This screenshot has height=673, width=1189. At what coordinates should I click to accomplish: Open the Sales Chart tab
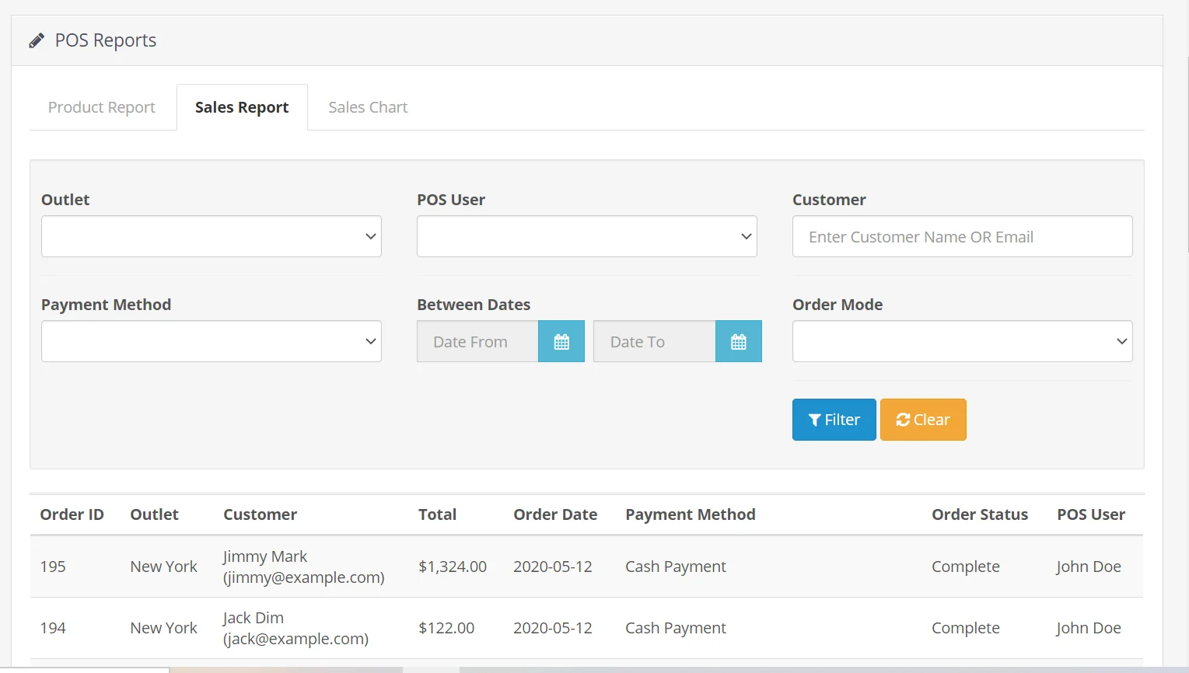coord(368,107)
